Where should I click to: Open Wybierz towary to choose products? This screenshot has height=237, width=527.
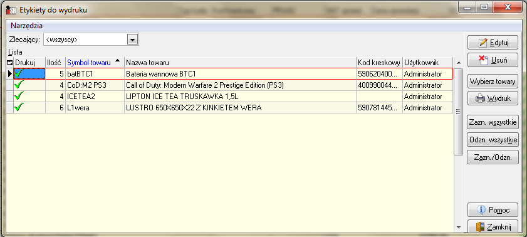click(493, 81)
